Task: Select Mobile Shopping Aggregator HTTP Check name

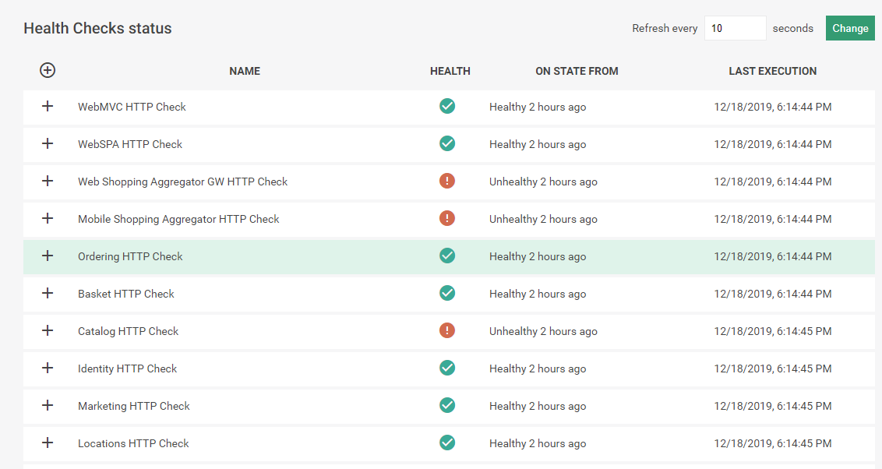Action: pyautogui.click(x=178, y=219)
